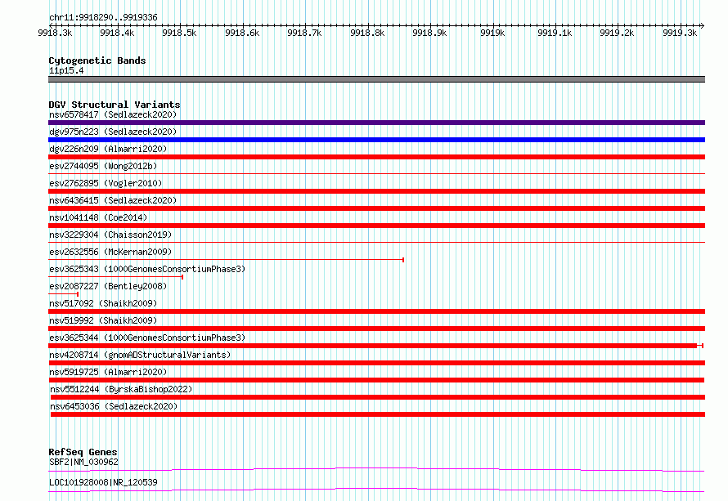728x501 pixels.
Task: Click the gray 11p15.4 cytogenetic band bar
Action: tap(376, 79)
